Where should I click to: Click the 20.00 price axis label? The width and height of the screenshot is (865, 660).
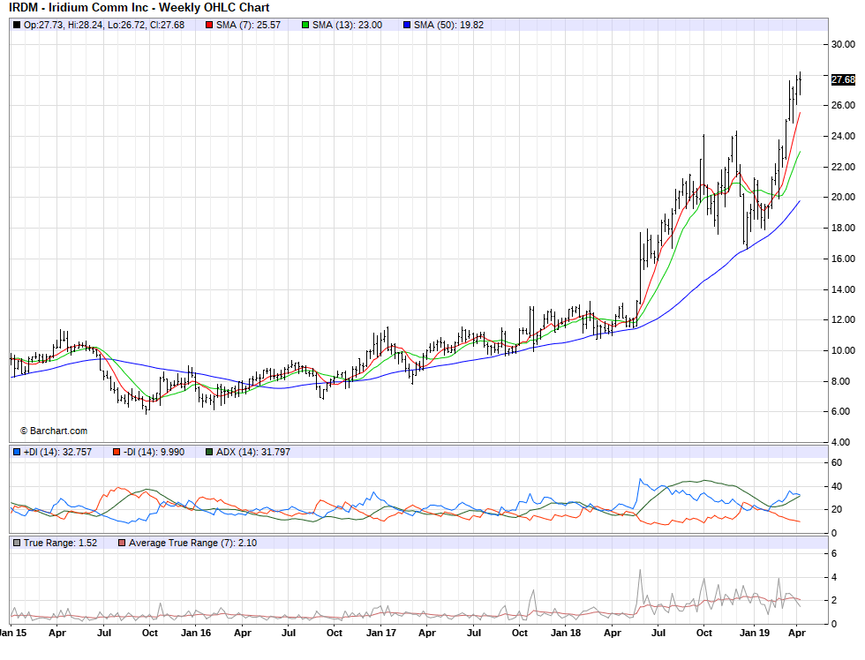pos(843,198)
